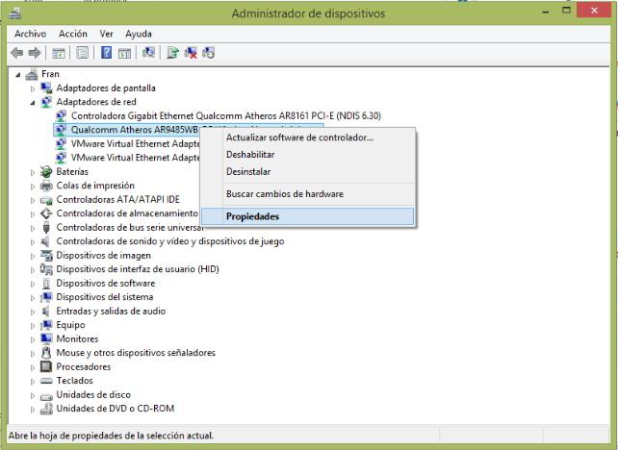Click the Controladoras ATA/ATAPI IDE icon
618x450 pixels.
(x=46, y=200)
